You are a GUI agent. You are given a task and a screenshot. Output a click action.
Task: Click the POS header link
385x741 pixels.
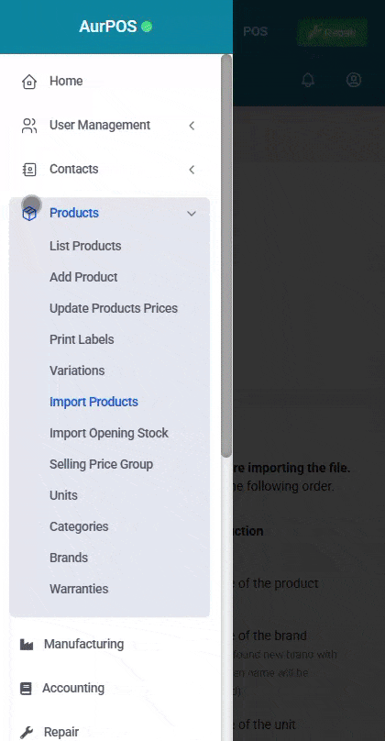coord(255,32)
